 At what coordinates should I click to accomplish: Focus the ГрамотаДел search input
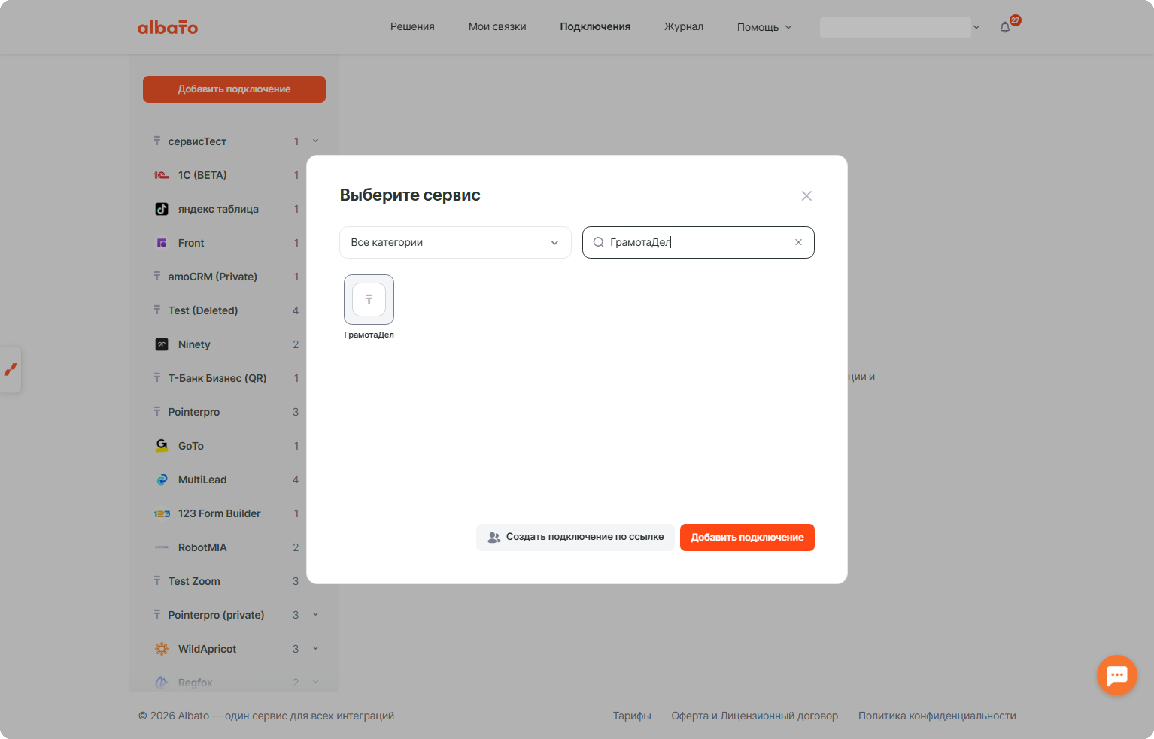tap(698, 242)
